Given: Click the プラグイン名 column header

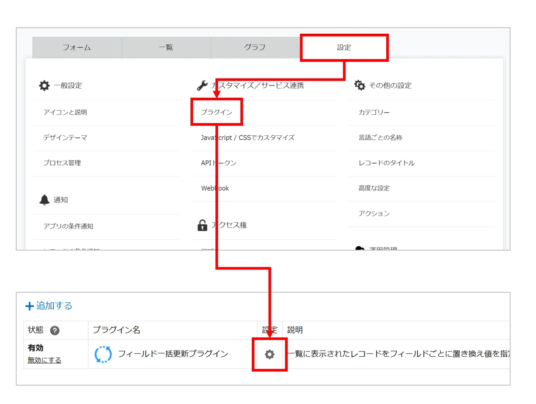Looking at the screenshot, I should coord(116,330).
